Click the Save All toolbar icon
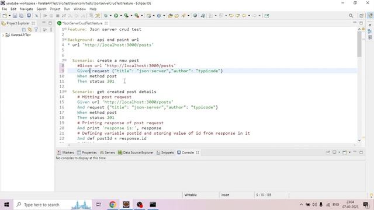The image size is (374, 210). (x=21, y=16)
